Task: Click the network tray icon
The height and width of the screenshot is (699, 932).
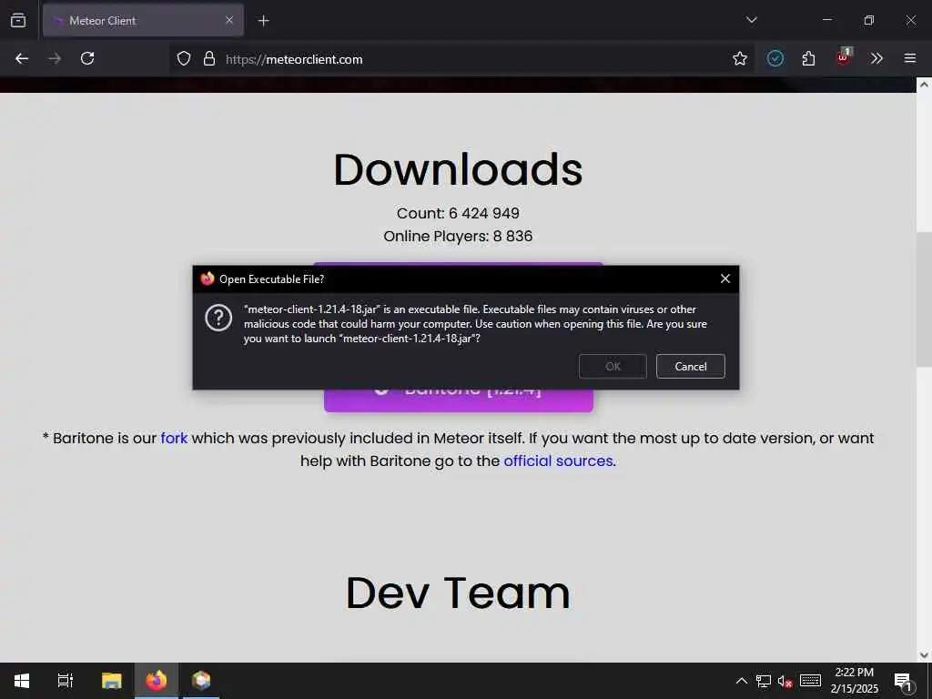Action: [x=764, y=681]
